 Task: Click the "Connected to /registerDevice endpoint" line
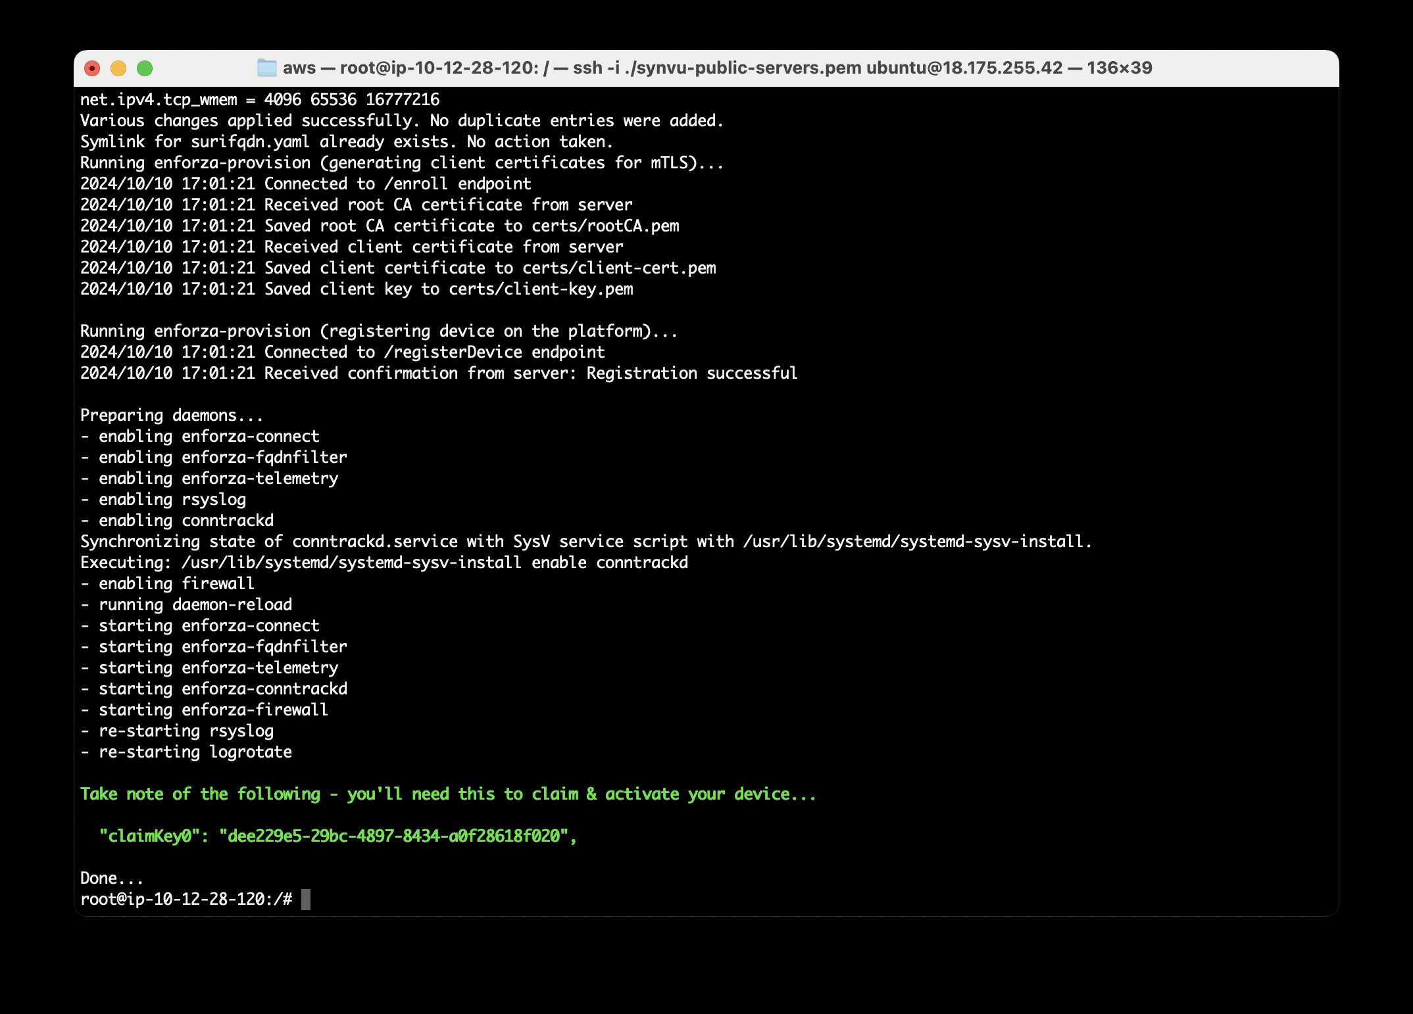342,352
